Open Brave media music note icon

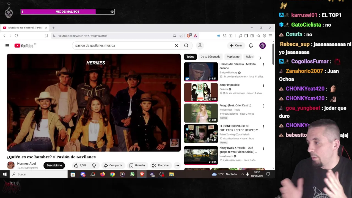pyautogui.click(x=240, y=36)
